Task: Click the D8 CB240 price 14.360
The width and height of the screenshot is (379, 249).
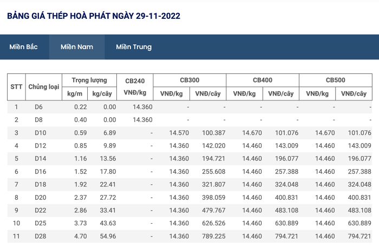Action: tap(142, 120)
